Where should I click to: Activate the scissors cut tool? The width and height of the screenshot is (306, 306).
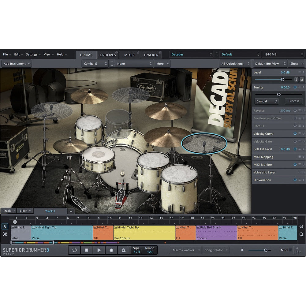[x=5, y=234]
